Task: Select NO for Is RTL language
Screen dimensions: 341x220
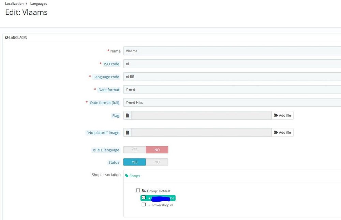Action: click(157, 150)
